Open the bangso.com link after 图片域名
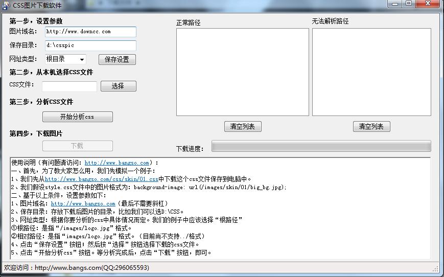The width and height of the screenshot is (444, 277). pos(83,203)
